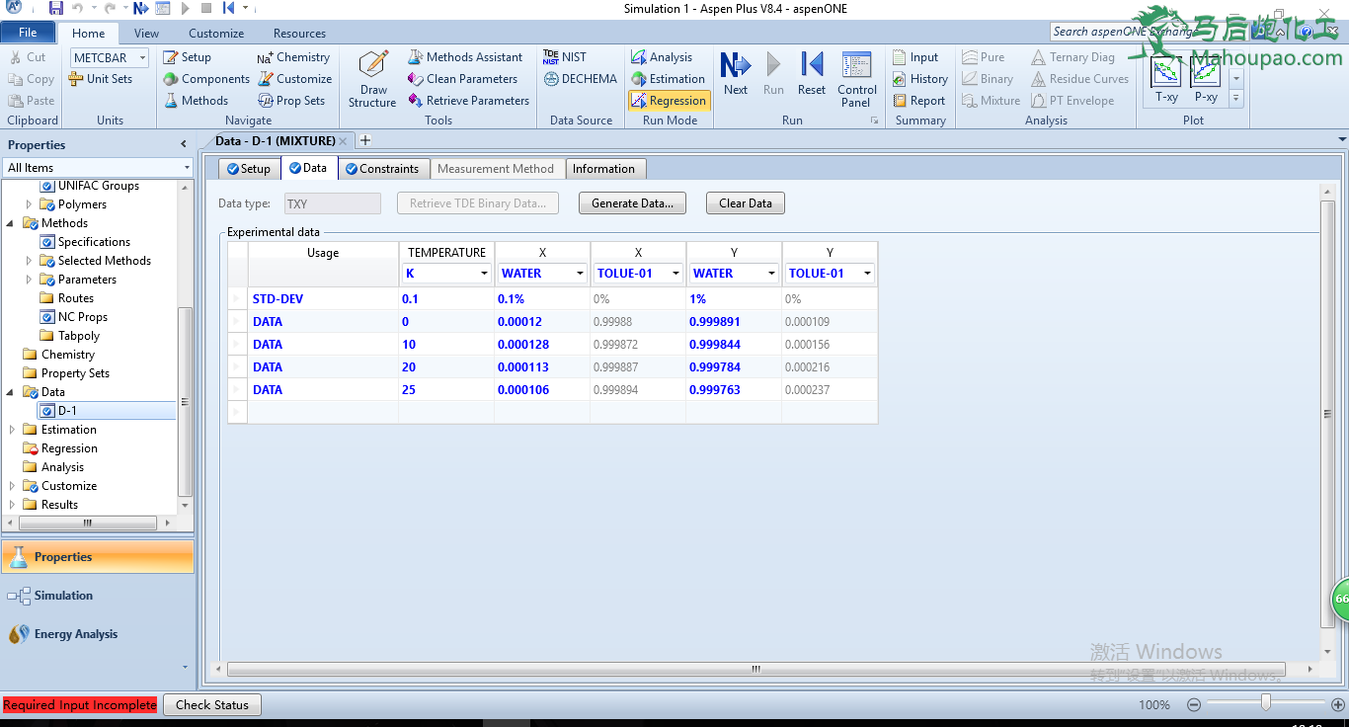Screen dimensions: 1349x727
Task: Open the All Items filter dropdown
Action: [x=187, y=168]
